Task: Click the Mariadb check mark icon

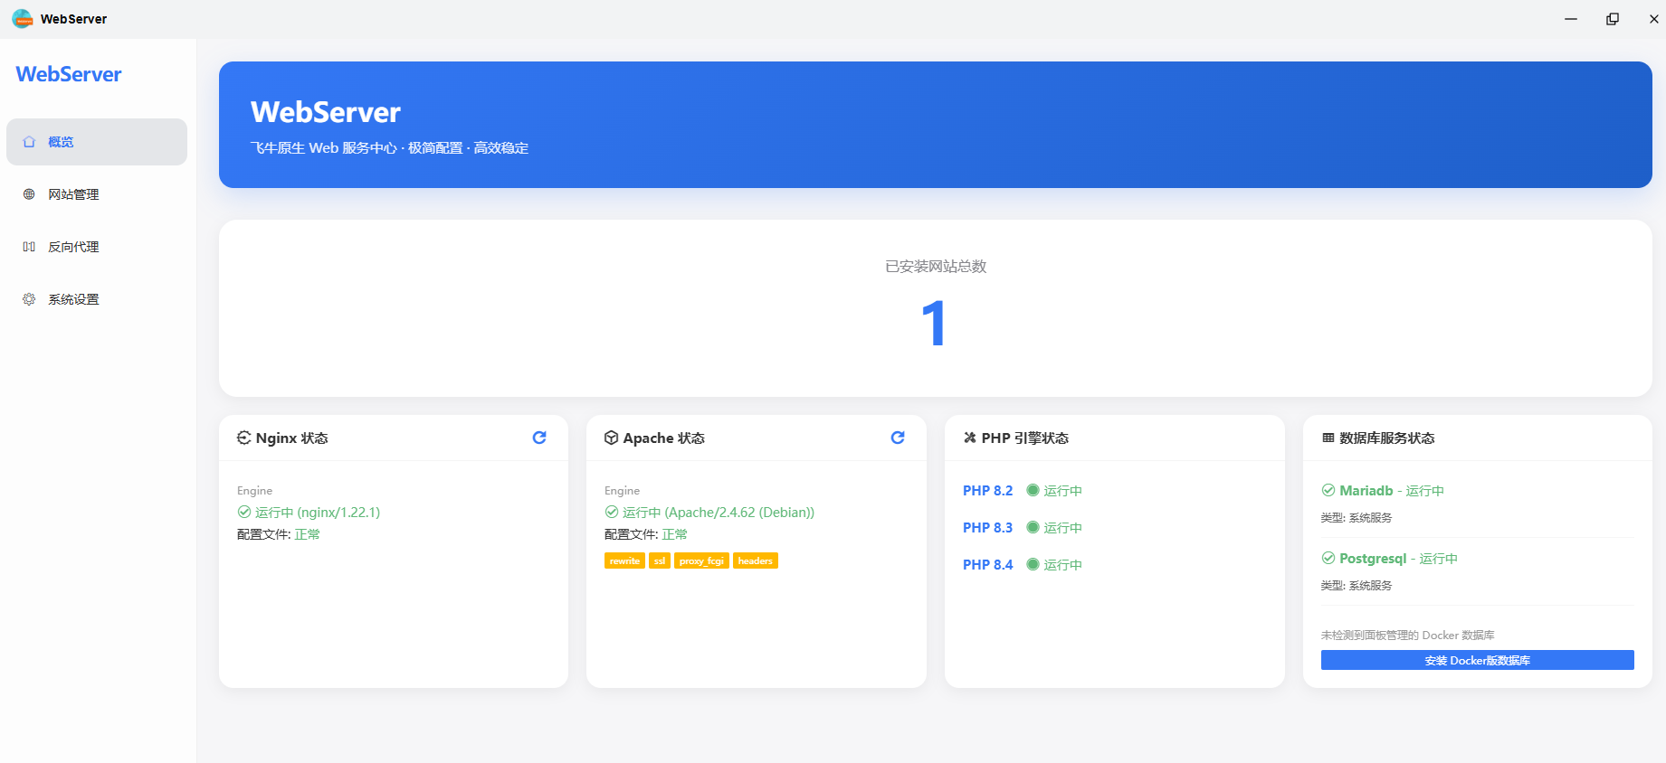Action: [x=1328, y=490]
